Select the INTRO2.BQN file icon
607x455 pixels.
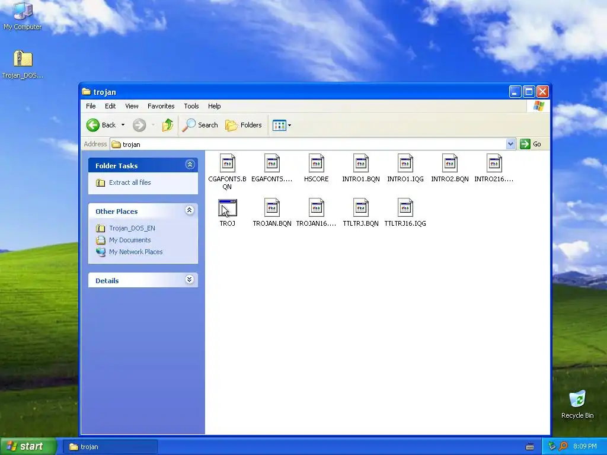click(x=450, y=163)
